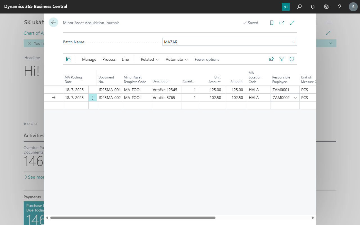
Task: Click the horizontal scrollbar thumb
Action: point(133,218)
